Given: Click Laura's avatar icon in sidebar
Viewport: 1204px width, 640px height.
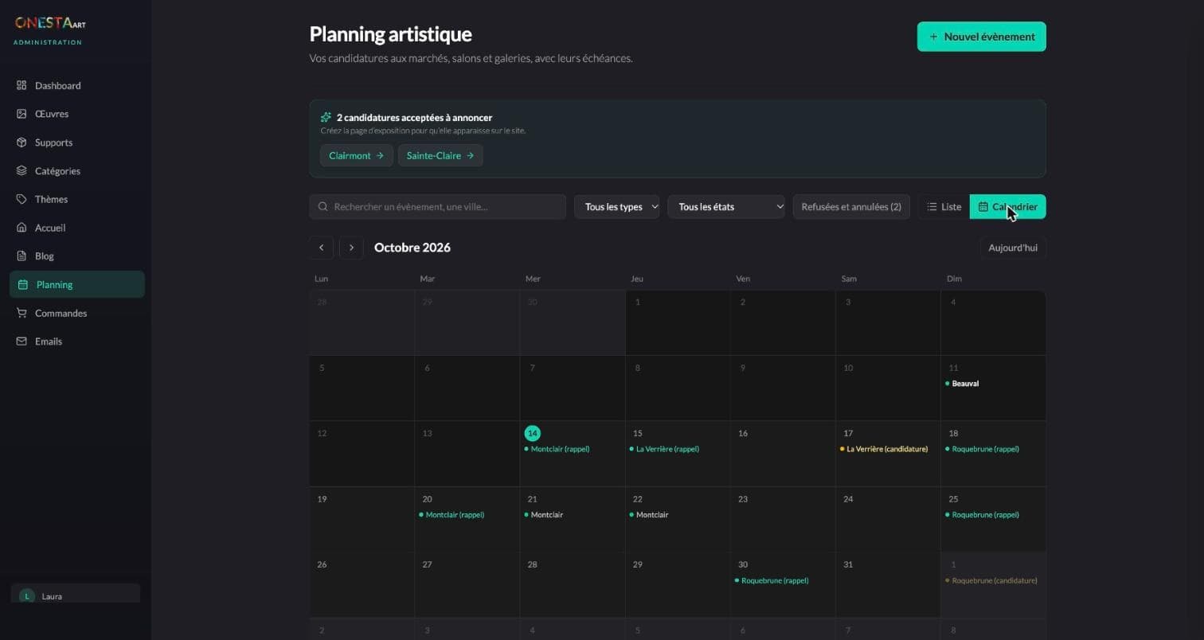Looking at the screenshot, I should (x=27, y=595).
